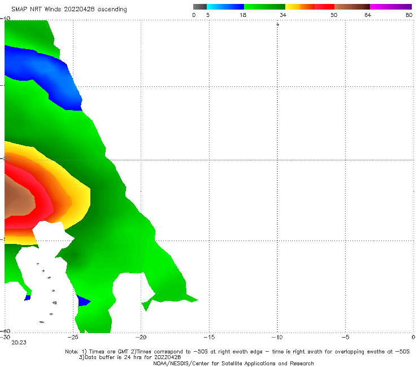This screenshot has height=367, width=418.
Task: Click the '-5' longitude axis label
Action: (x=345, y=337)
